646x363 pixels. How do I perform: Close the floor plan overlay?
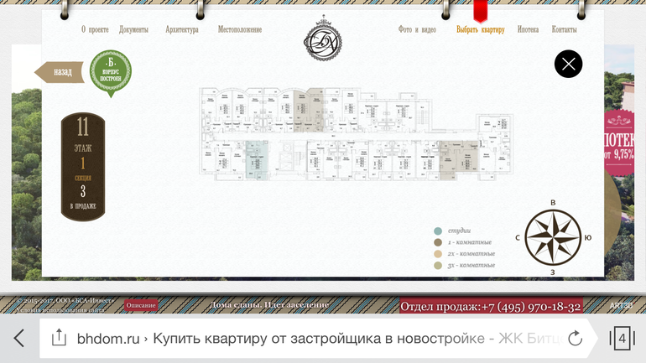tap(568, 64)
